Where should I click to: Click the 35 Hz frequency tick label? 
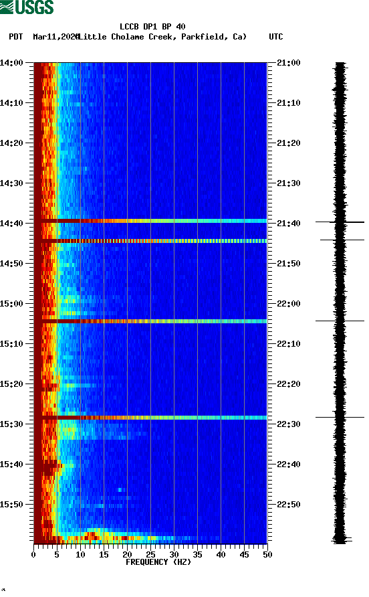click(x=197, y=555)
